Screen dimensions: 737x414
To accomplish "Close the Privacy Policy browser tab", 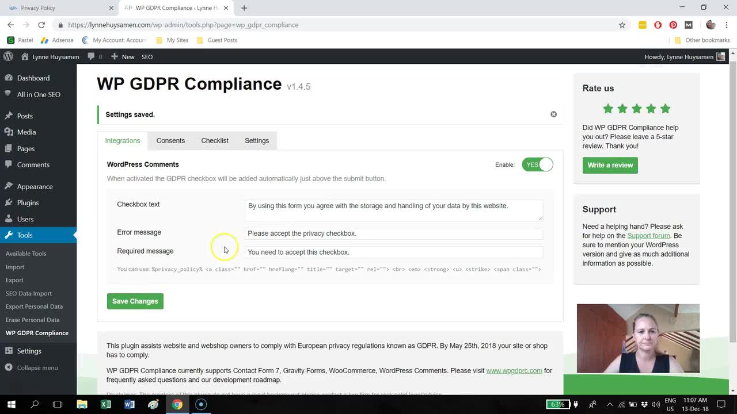I will pos(111,8).
